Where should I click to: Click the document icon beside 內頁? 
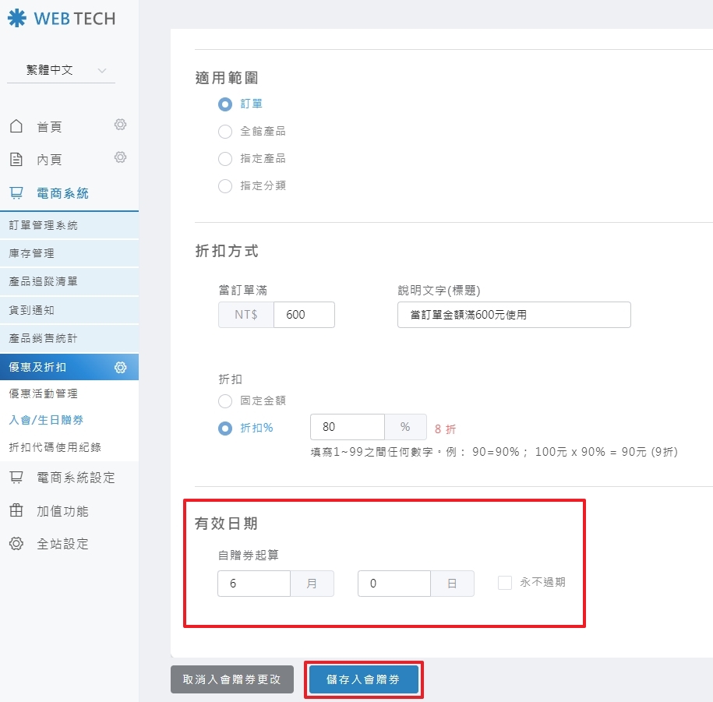(x=17, y=157)
